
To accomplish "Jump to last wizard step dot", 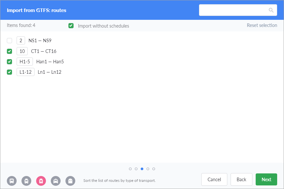I will 154,169.
